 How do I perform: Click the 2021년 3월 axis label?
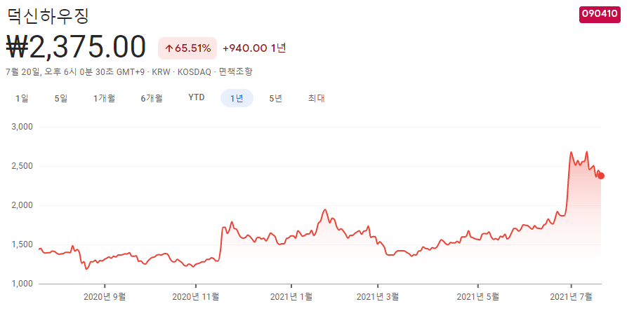[x=378, y=296]
